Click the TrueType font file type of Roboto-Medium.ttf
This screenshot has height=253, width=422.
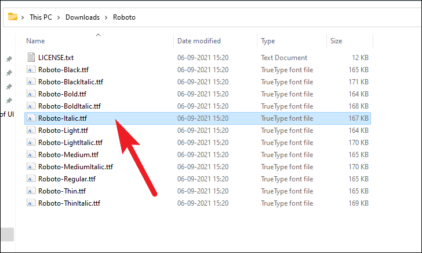(x=287, y=155)
